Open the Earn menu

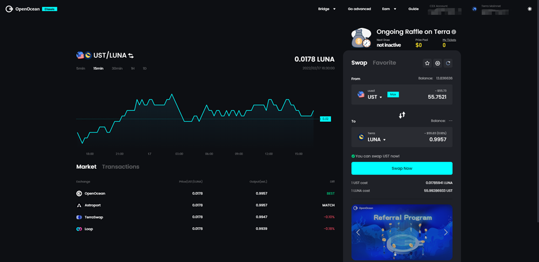tap(389, 9)
